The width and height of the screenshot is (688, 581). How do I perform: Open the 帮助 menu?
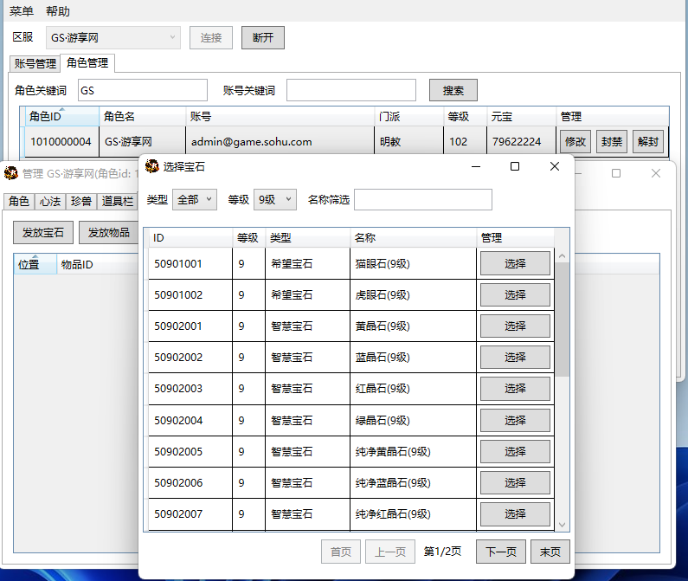58,11
